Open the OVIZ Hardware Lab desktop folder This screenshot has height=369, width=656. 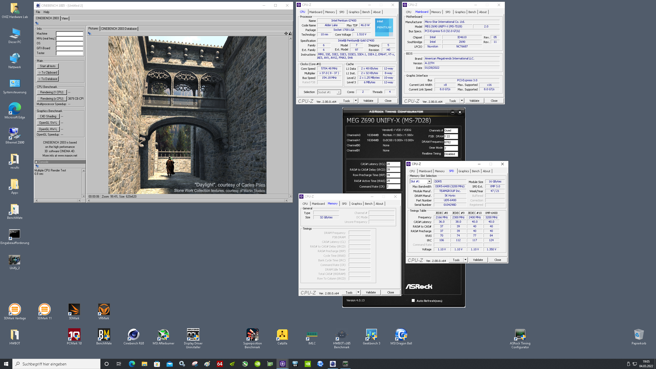pos(15,11)
